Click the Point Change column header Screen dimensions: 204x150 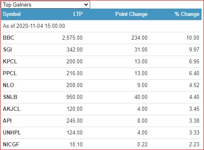[x=131, y=14]
